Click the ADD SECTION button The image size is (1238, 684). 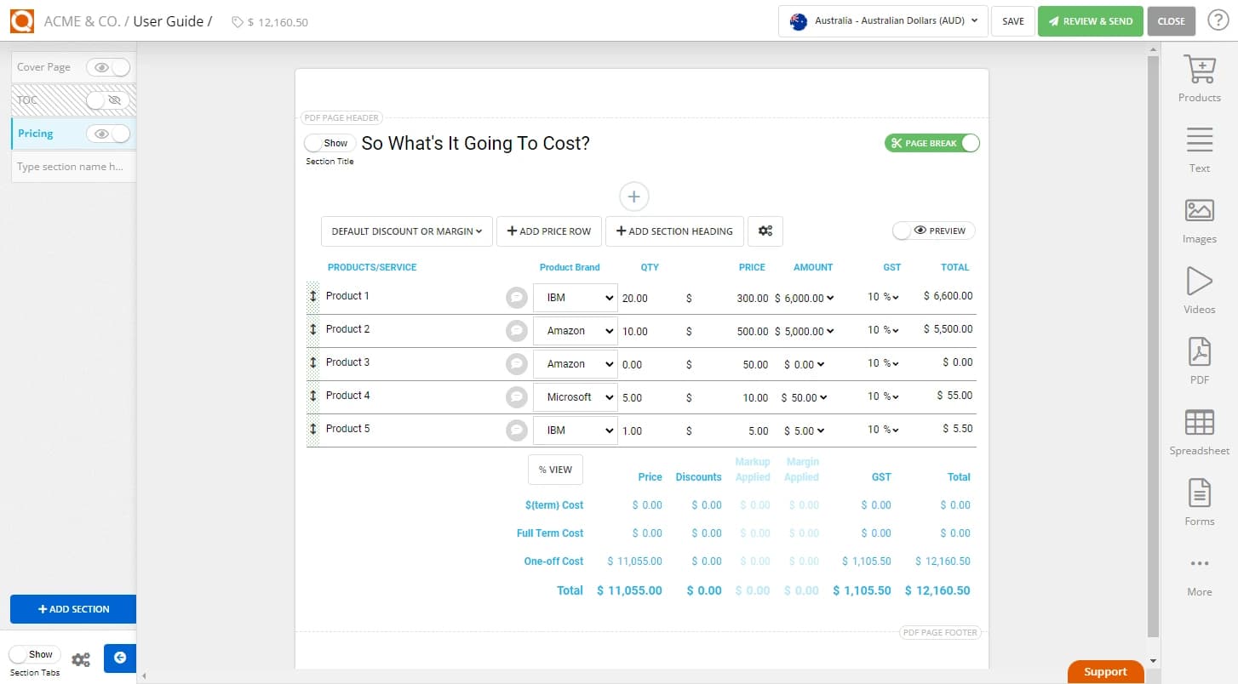click(73, 609)
